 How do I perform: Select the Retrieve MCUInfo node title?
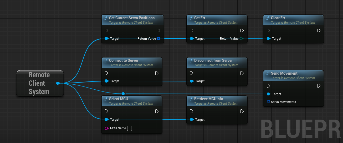209,99
